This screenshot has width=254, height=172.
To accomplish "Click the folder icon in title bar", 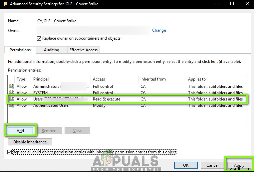I will 5,4.
